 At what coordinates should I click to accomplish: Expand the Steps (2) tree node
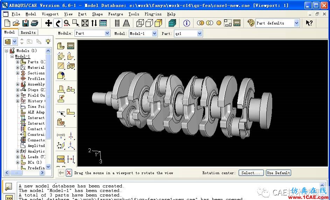(x=18, y=90)
